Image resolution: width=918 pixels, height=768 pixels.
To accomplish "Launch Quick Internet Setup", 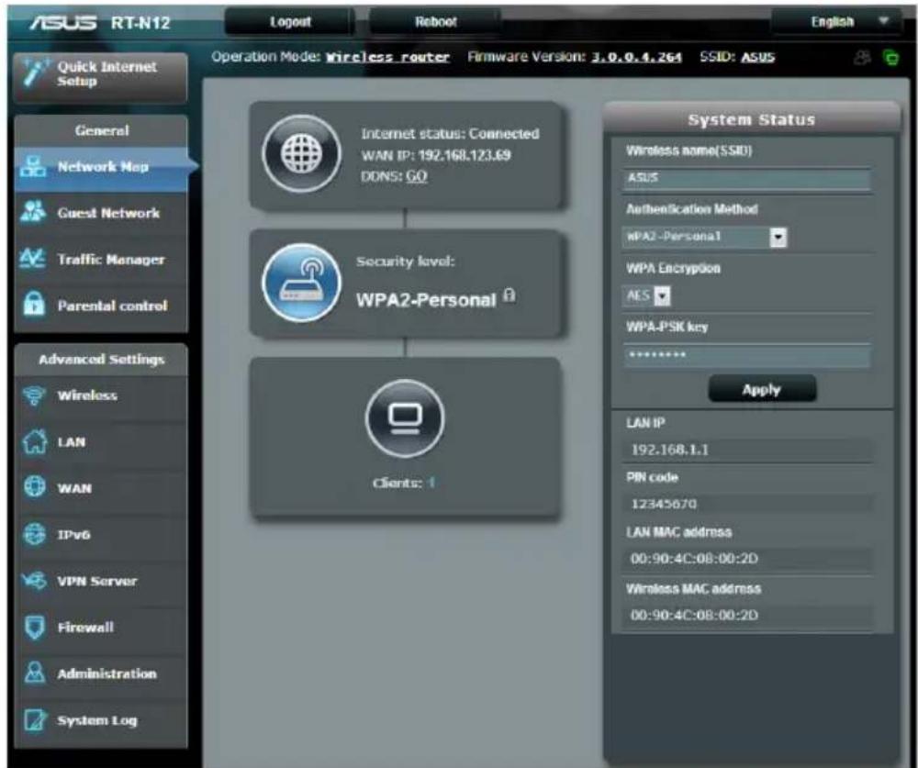I will 101,77.
